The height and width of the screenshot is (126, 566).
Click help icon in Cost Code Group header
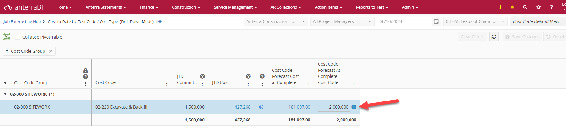point(86,77)
